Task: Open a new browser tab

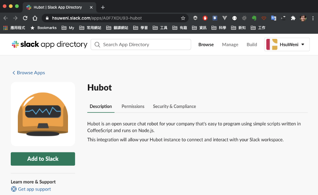Action: 103,8
